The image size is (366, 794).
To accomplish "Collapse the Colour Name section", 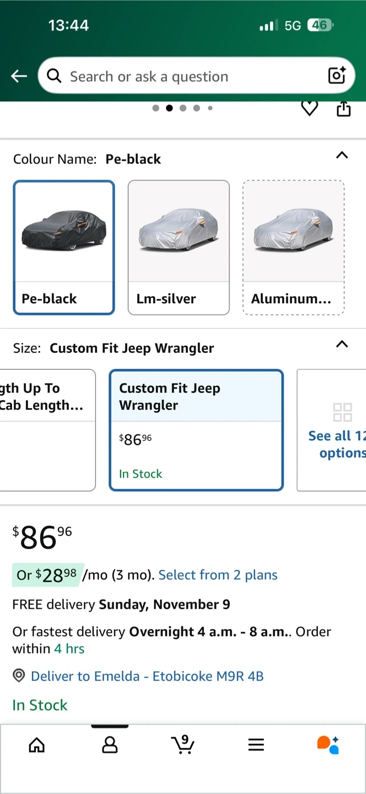I will [342, 155].
